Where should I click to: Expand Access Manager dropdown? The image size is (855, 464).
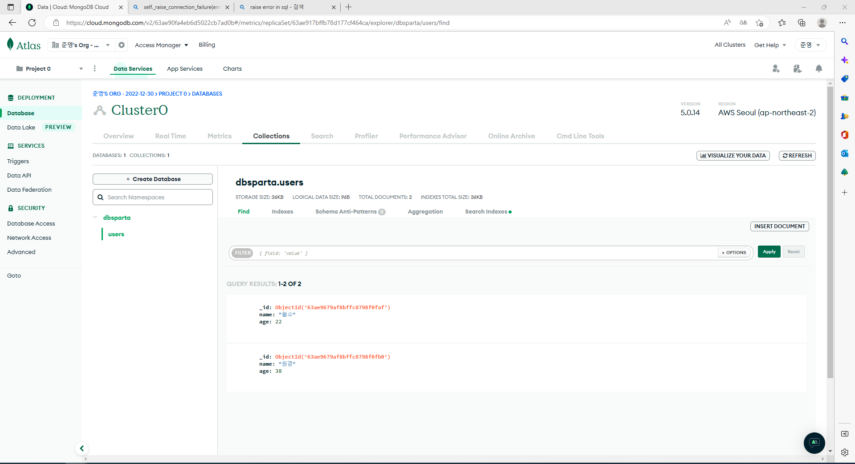click(162, 45)
